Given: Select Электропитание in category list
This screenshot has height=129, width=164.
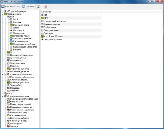Looking at the screenshot, I should [x=71, y=30].
